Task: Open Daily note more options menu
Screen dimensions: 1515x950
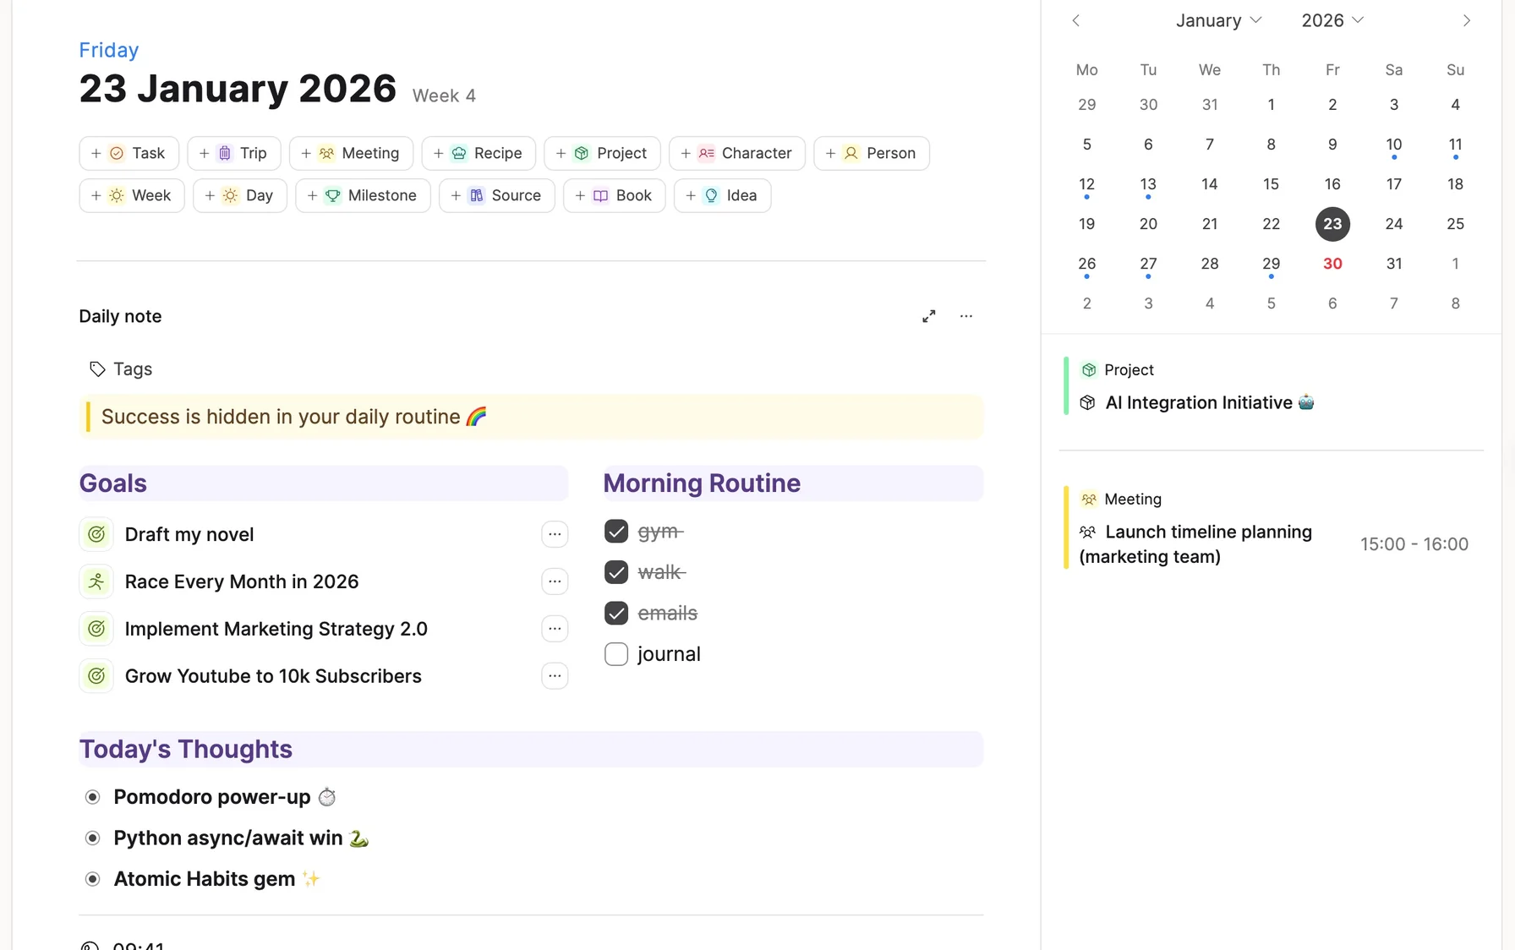Action: [x=966, y=316]
